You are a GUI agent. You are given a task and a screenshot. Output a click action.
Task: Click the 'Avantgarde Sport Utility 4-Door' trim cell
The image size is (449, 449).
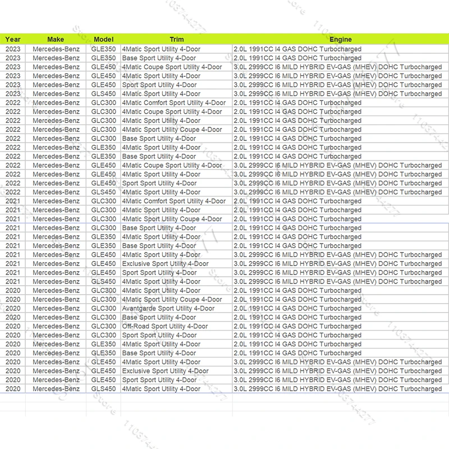[x=176, y=308]
